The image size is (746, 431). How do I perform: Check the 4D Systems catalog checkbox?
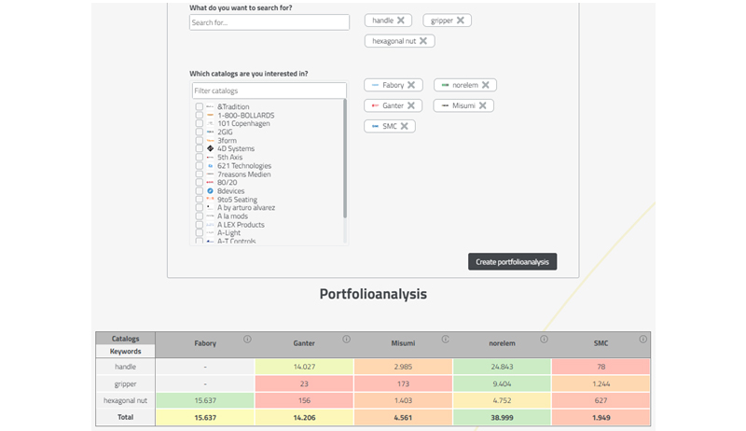(200, 149)
